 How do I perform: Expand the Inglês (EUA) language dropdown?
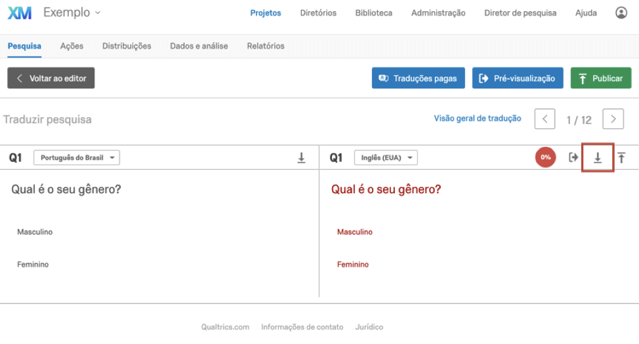pos(386,157)
